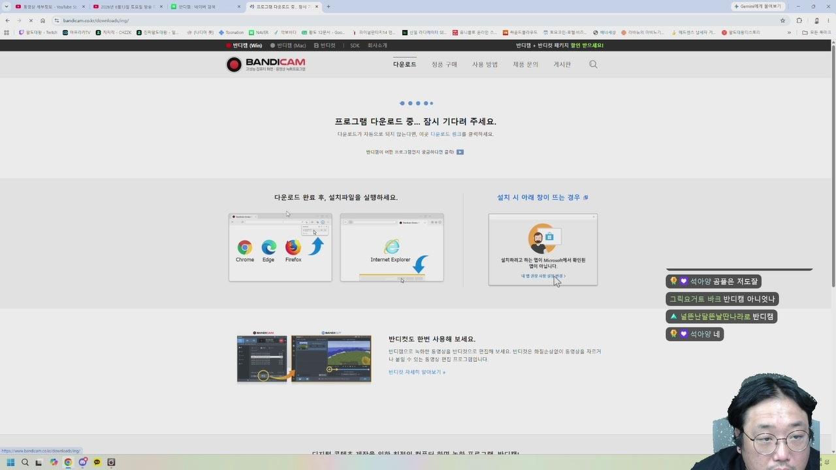
Task: Bookmark this page with the star icon
Action: [x=782, y=20]
